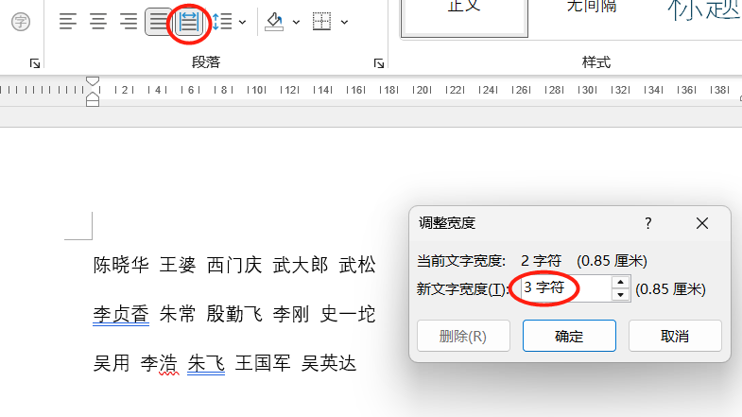Image resolution: width=742 pixels, height=417 pixels.
Task: Click the name 武大郎 in document
Action: click(301, 265)
